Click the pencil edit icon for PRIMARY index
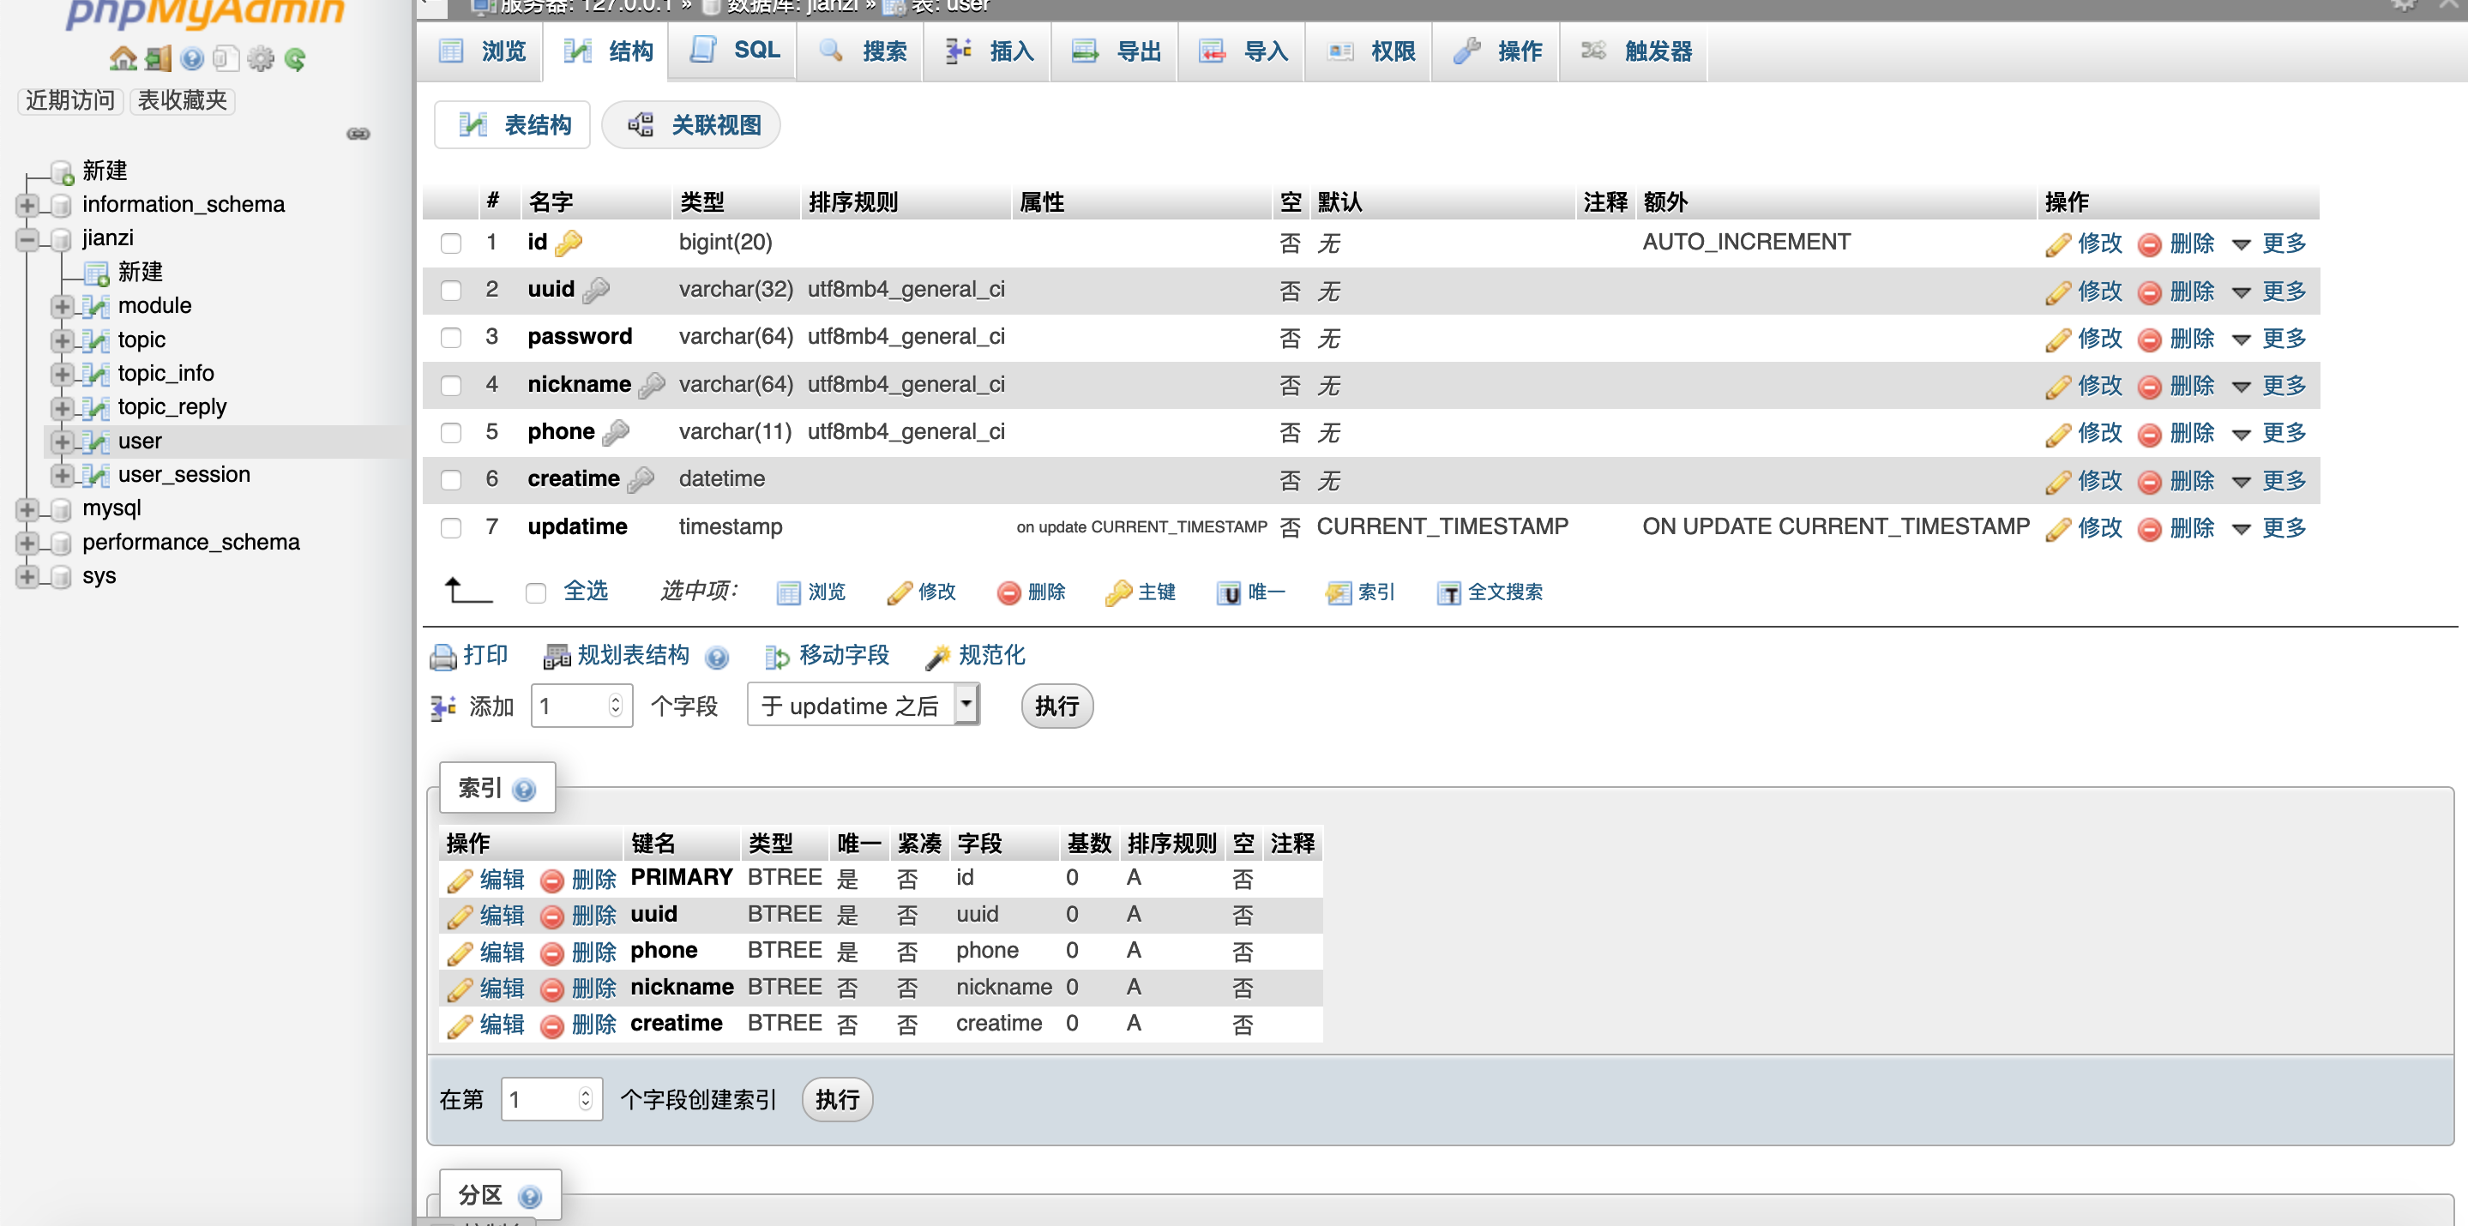Viewport: 2468px width, 1226px height. click(460, 880)
